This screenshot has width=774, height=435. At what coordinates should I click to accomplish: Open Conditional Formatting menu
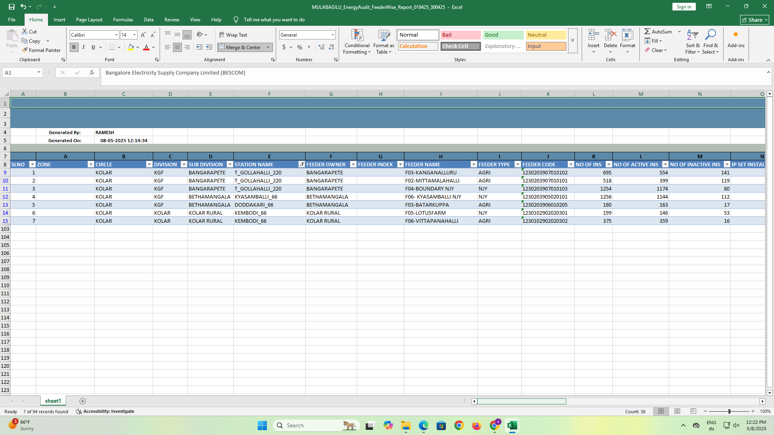(357, 41)
